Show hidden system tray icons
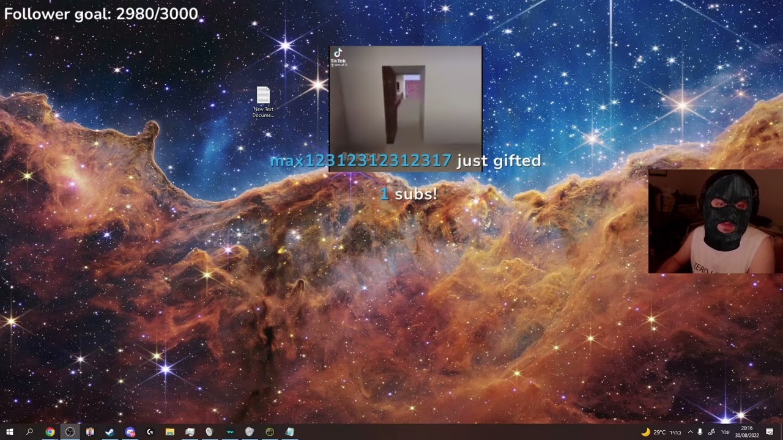 pyautogui.click(x=691, y=432)
